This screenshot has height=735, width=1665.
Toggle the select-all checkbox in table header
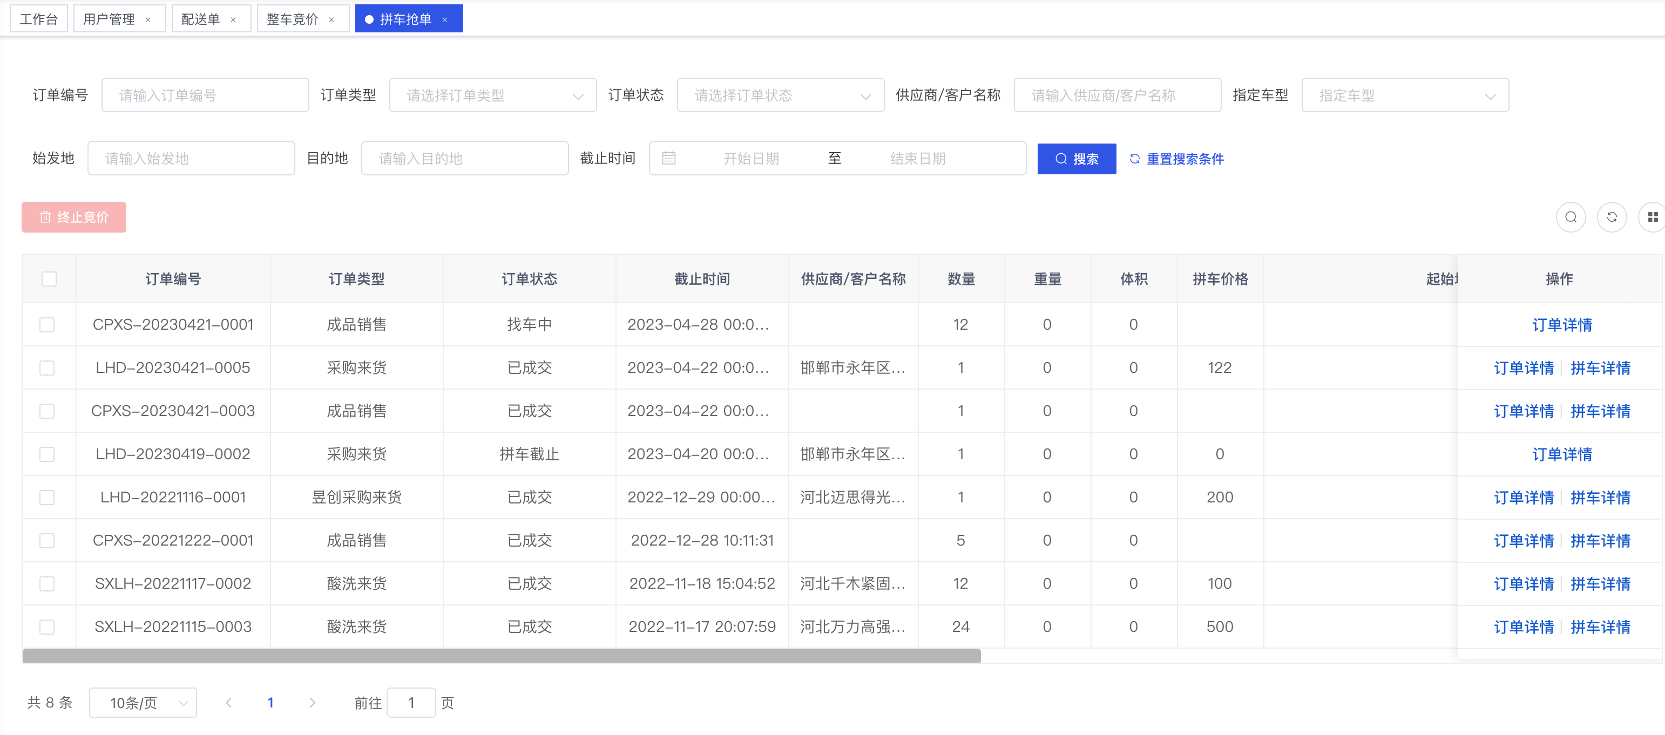click(49, 279)
